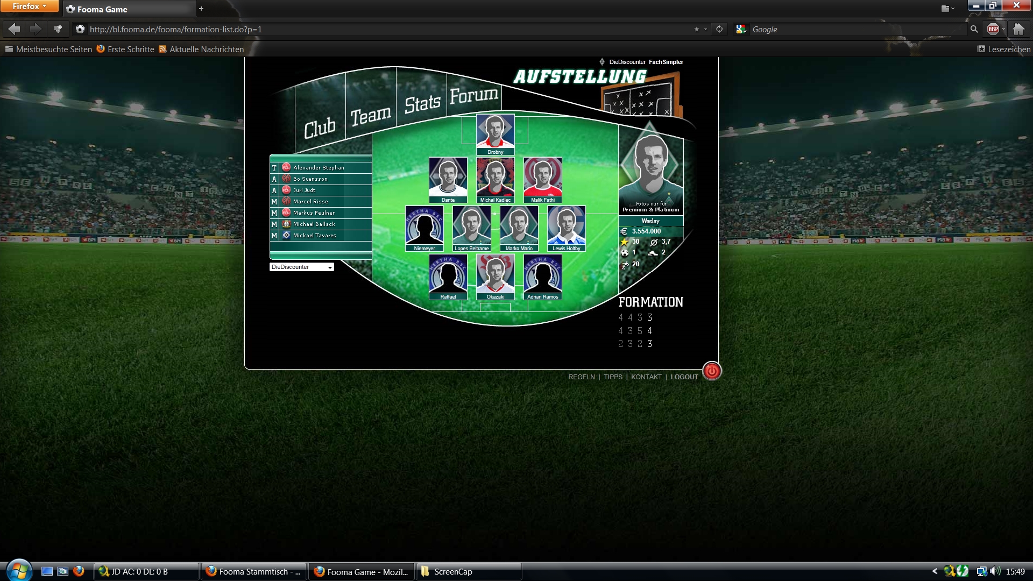Image resolution: width=1033 pixels, height=581 pixels.
Task: Click Windows Start orb in taskbar
Action: click(19, 570)
